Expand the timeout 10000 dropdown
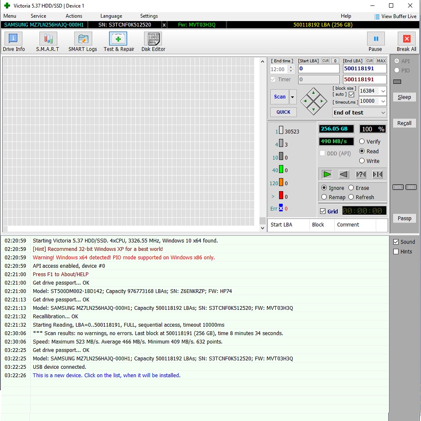 coord(383,101)
